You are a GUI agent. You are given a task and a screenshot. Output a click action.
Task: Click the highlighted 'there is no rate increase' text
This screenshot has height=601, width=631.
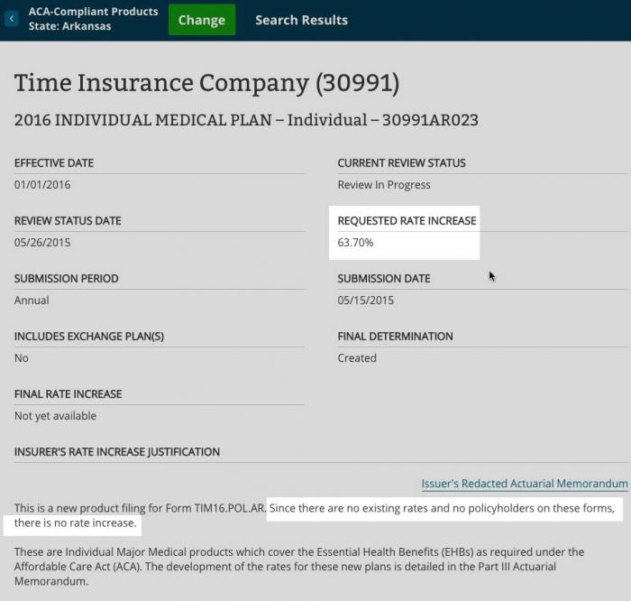pos(76,523)
